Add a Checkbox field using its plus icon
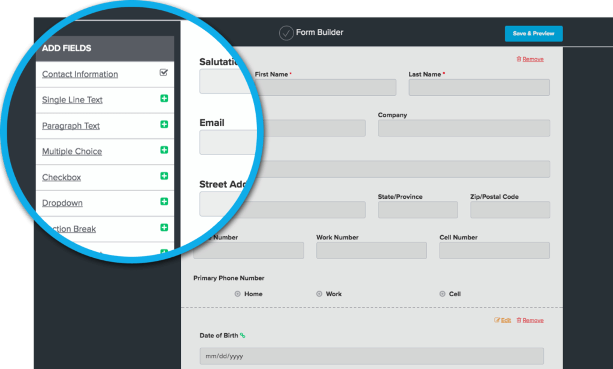This screenshot has width=613, height=369. coord(164,176)
